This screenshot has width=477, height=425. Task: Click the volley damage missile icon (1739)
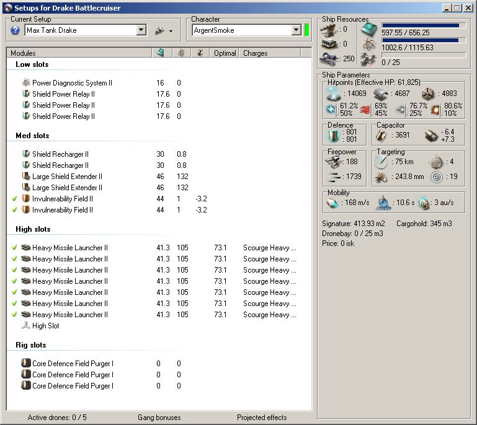click(x=334, y=177)
